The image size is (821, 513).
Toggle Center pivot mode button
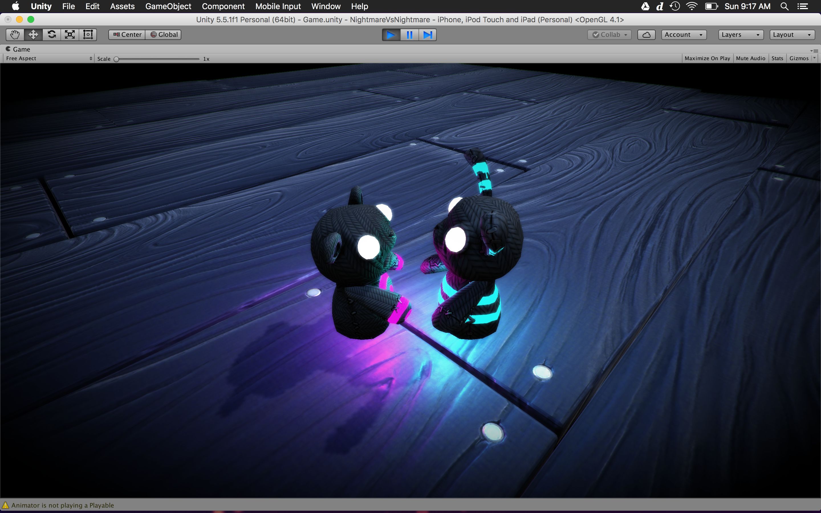[x=127, y=34]
